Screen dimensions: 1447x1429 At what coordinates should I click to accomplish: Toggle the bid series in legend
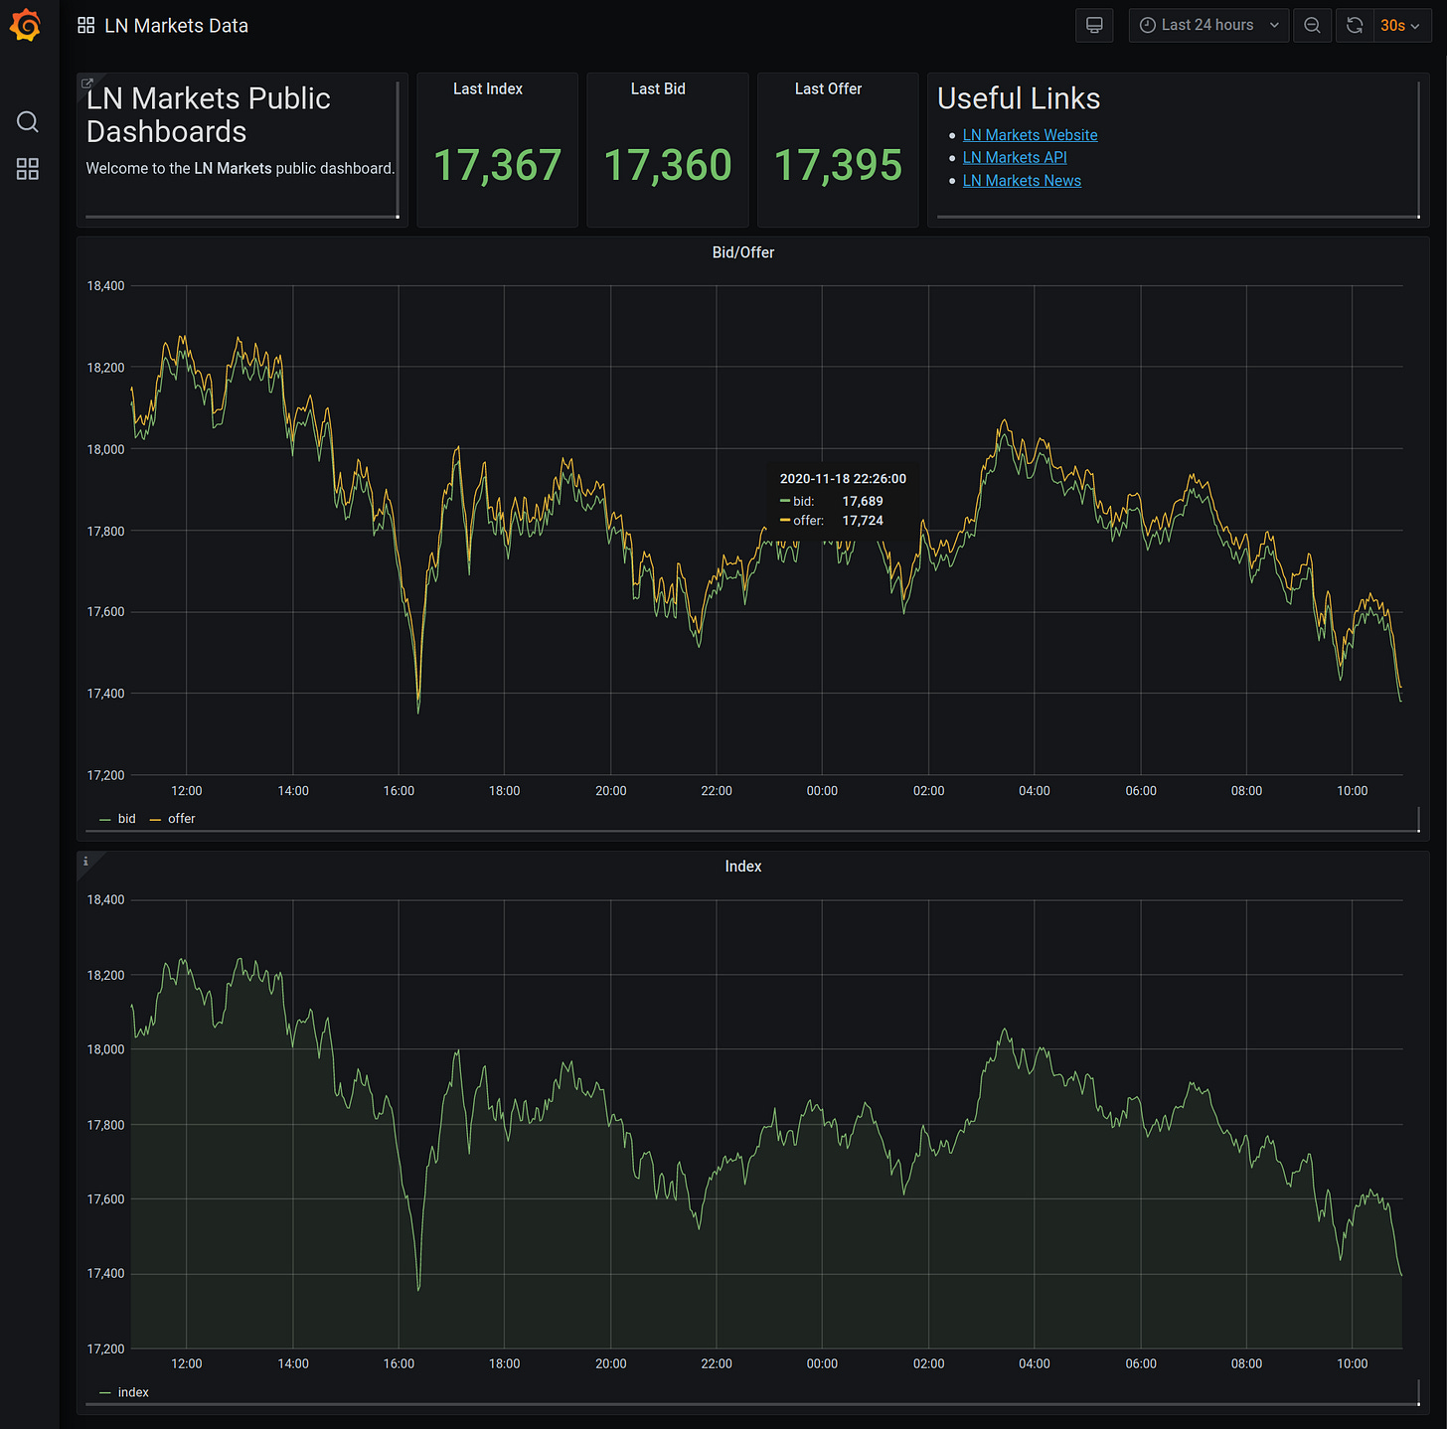pyautogui.click(x=126, y=819)
